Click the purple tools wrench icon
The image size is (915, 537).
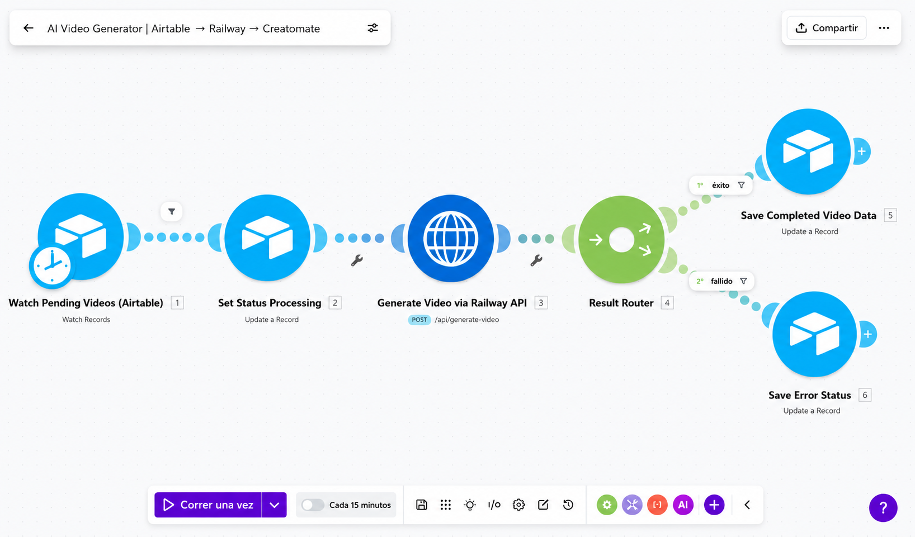632,505
